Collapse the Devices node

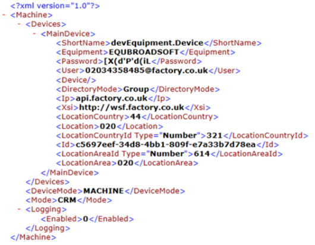click(19, 24)
